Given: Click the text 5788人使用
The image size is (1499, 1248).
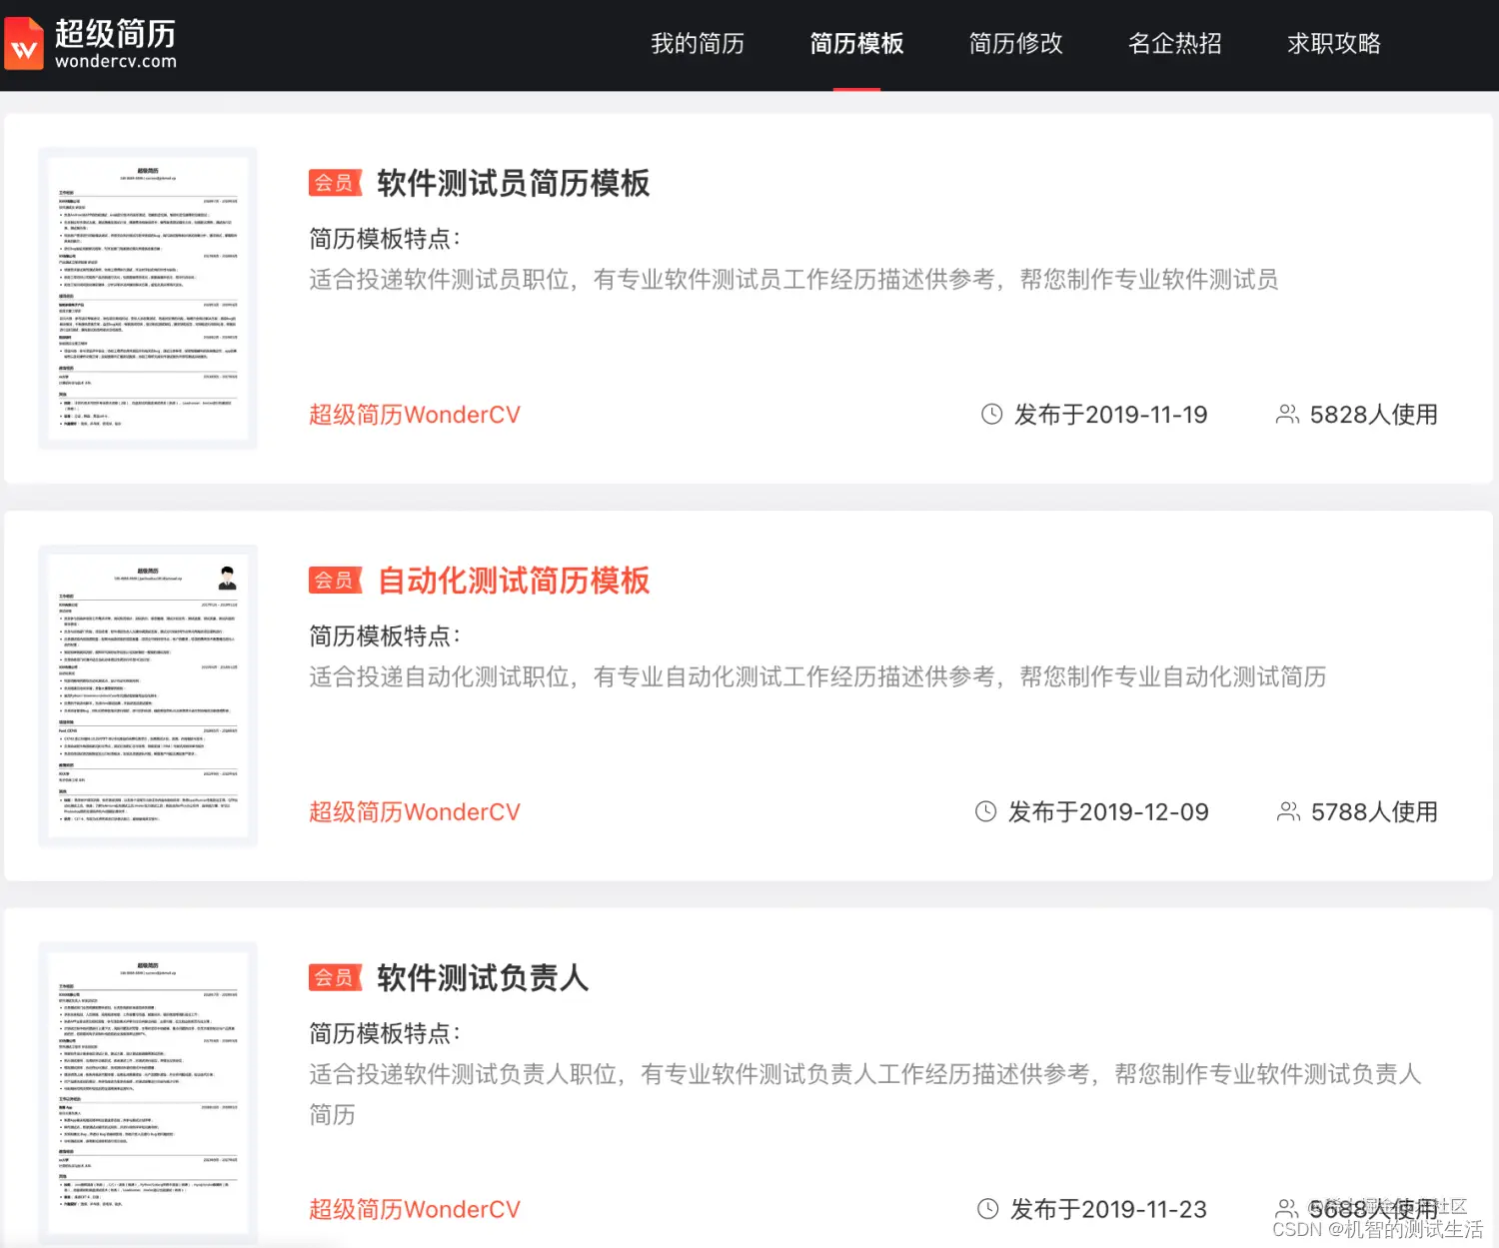Looking at the screenshot, I should pos(1375,812).
